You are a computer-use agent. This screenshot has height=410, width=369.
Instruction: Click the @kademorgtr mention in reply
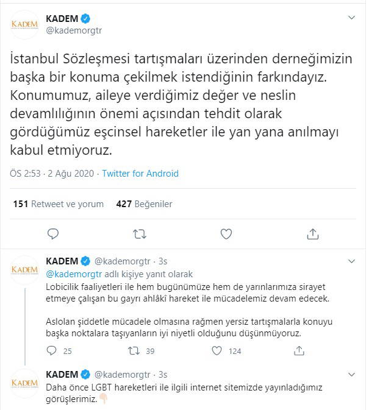click(70, 274)
